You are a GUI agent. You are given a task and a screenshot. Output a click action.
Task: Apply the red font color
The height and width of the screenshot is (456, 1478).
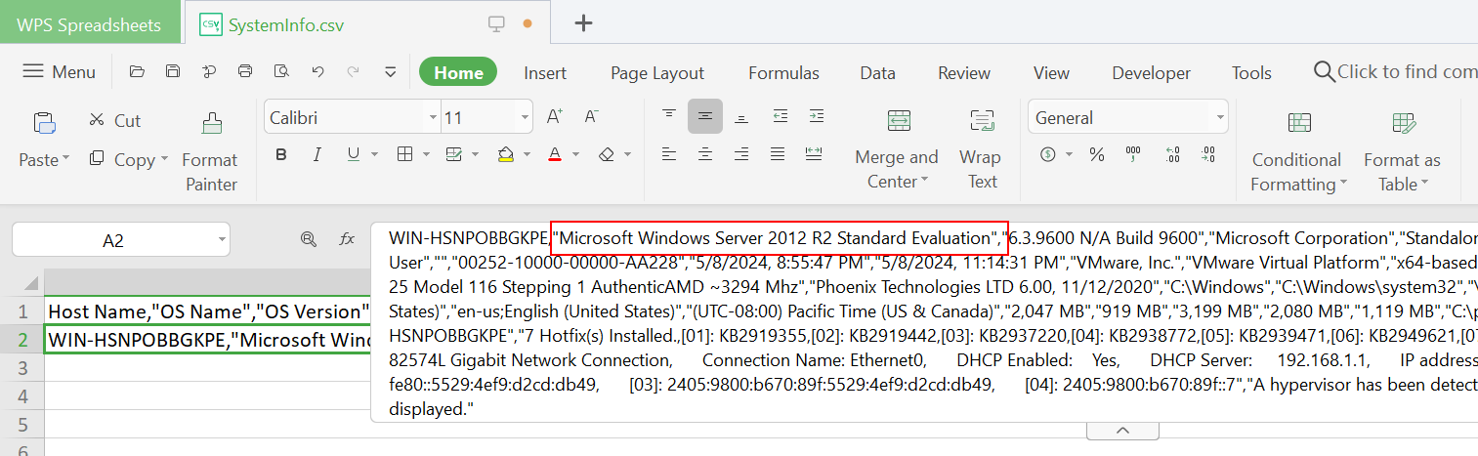[555, 154]
